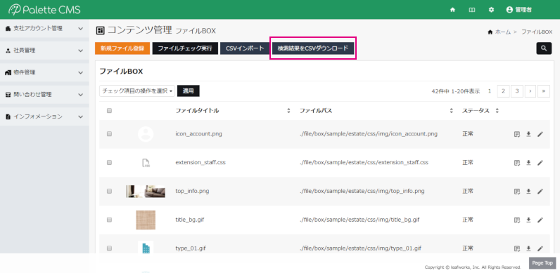Sort by ファイルタイトル column arrows

point(288,111)
